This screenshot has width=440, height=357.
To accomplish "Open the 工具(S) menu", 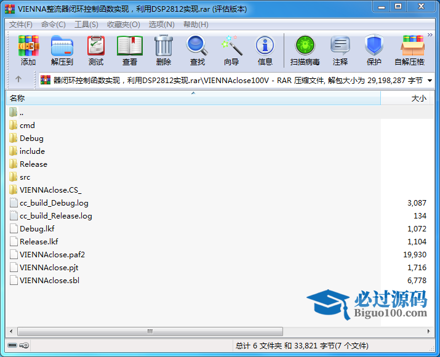I will pos(86,25).
